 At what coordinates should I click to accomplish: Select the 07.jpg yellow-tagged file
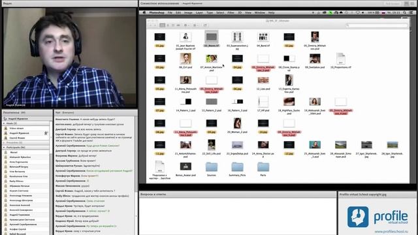coord(159,104)
